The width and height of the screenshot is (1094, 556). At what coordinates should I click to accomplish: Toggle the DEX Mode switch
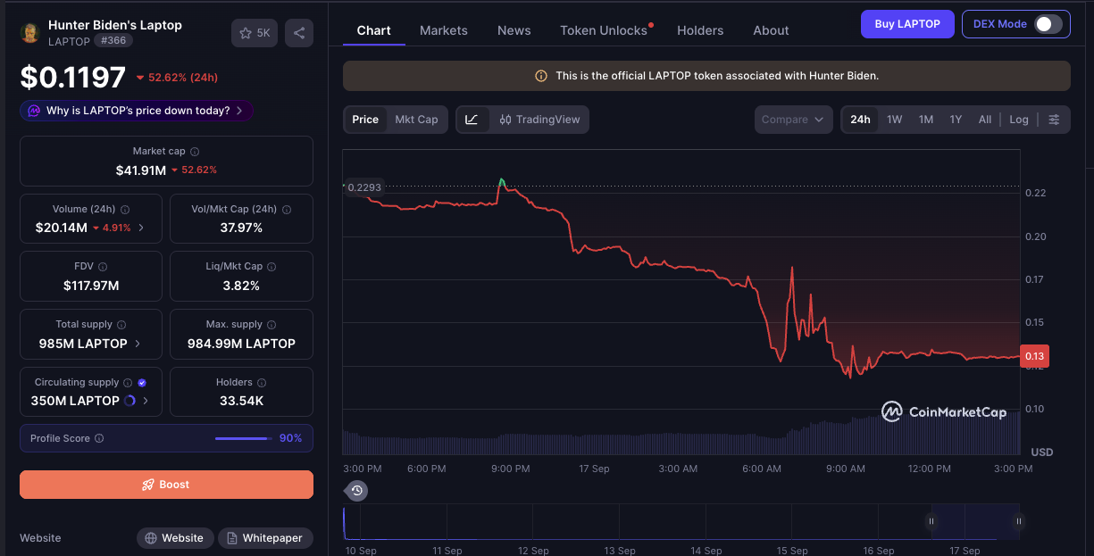click(x=1048, y=24)
